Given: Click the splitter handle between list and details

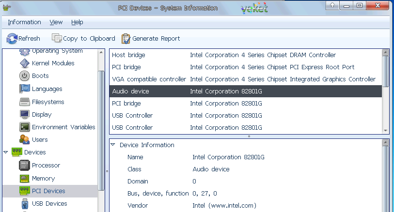Looking at the screenshot, I should (x=249, y=136).
